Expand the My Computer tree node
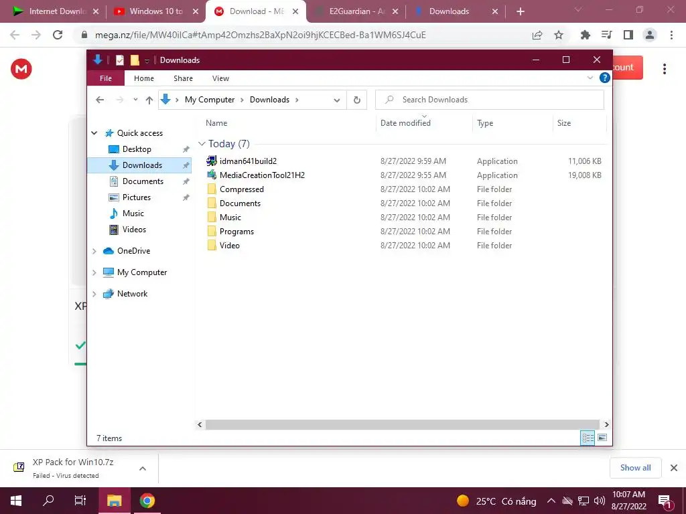Image resolution: width=686 pixels, height=514 pixels. click(x=94, y=272)
